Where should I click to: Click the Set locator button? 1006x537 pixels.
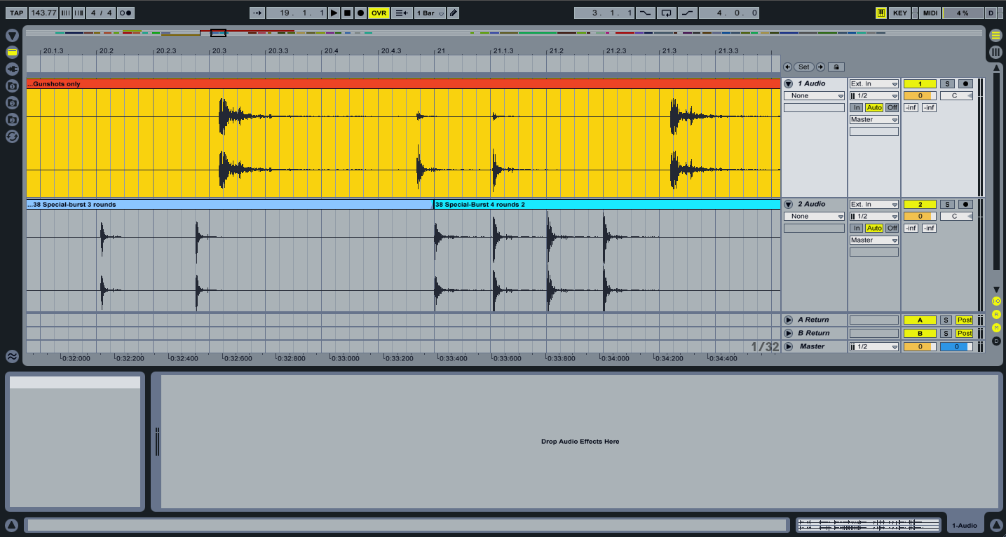click(803, 67)
